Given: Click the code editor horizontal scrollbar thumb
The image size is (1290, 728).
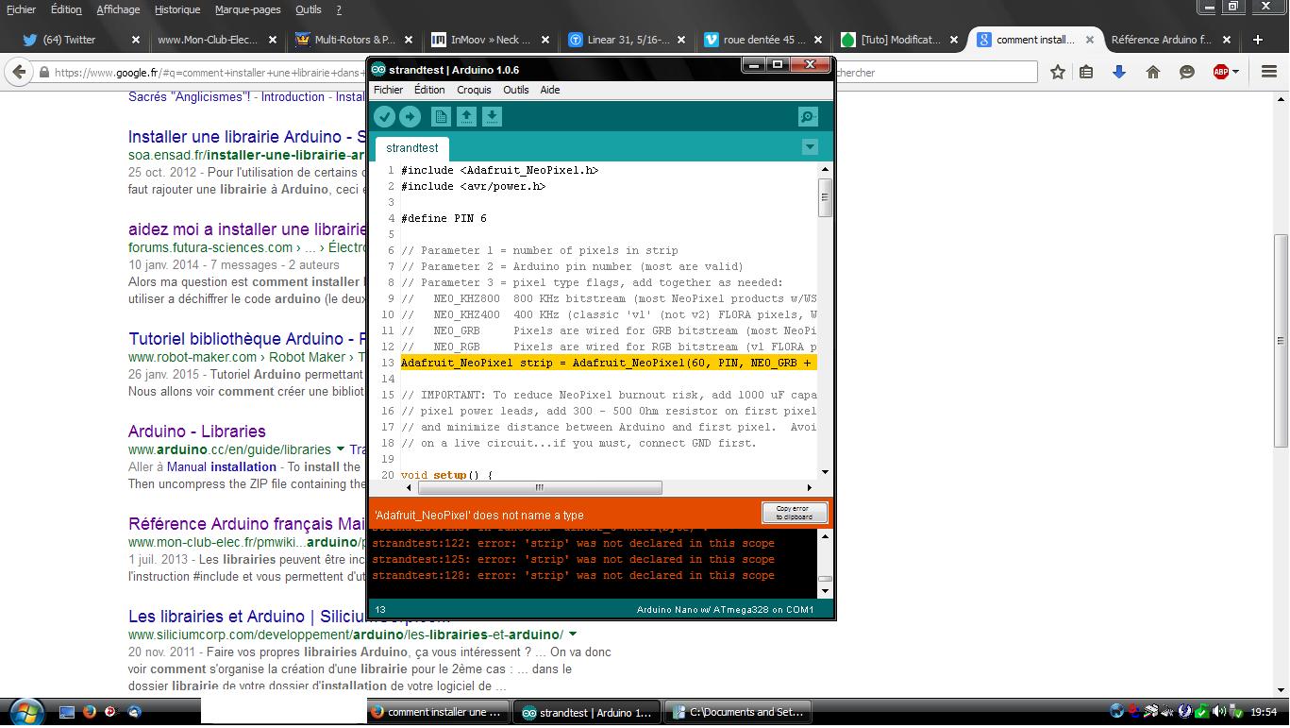Looking at the screenshot, I should point(540,488).
